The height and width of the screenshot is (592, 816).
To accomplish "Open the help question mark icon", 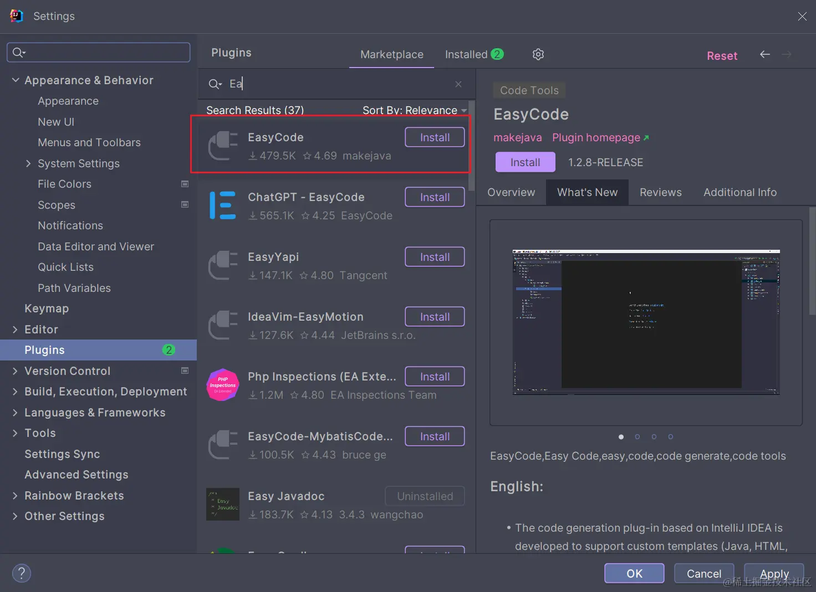I will (x=22, y=573).
